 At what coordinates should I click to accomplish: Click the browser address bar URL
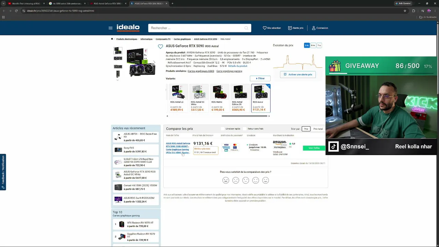point(60,11)
